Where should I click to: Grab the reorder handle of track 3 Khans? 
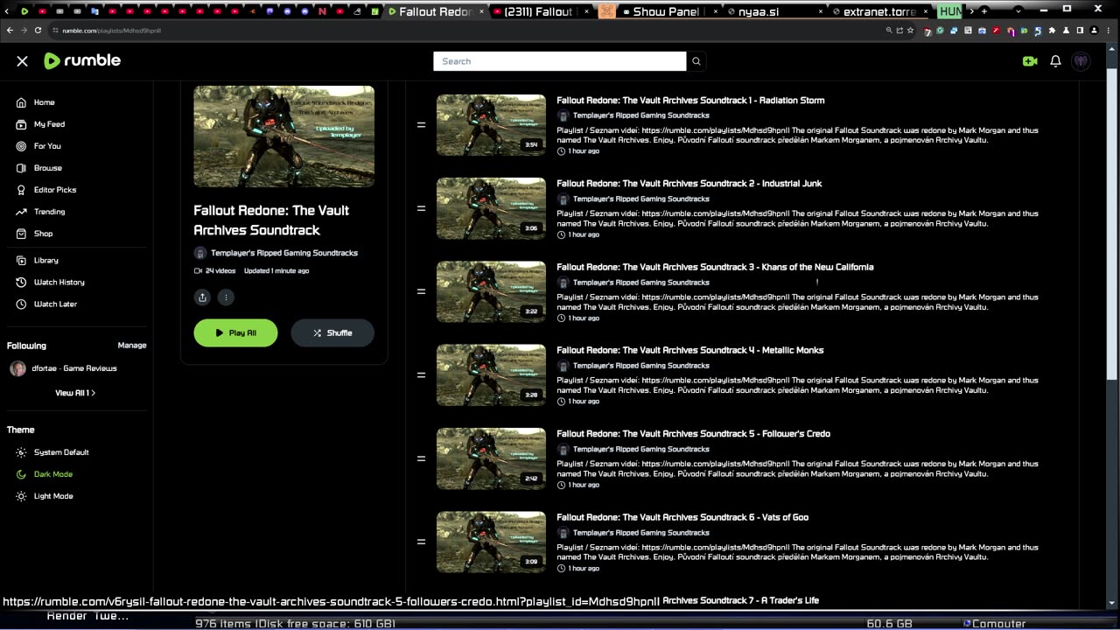[x=421, y=291]
